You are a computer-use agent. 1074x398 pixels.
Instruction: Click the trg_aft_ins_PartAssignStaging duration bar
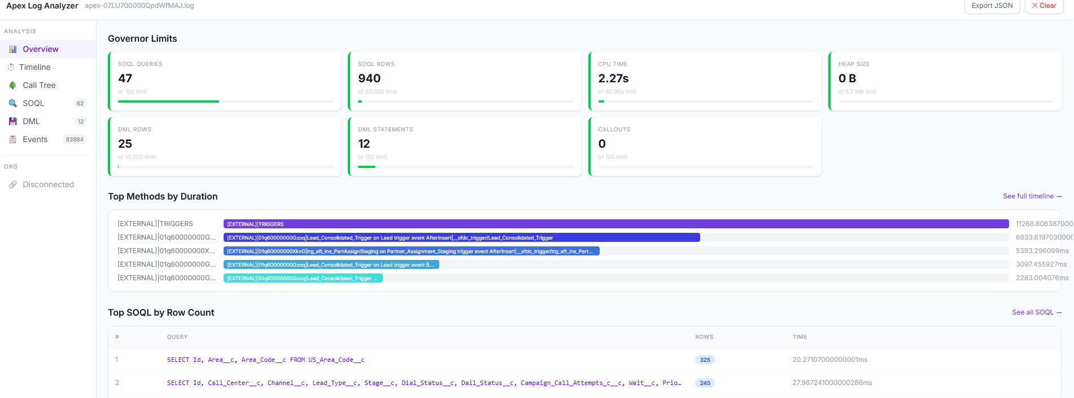pos(412,251)
